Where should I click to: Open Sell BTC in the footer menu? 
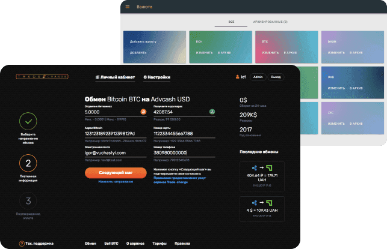111,244
